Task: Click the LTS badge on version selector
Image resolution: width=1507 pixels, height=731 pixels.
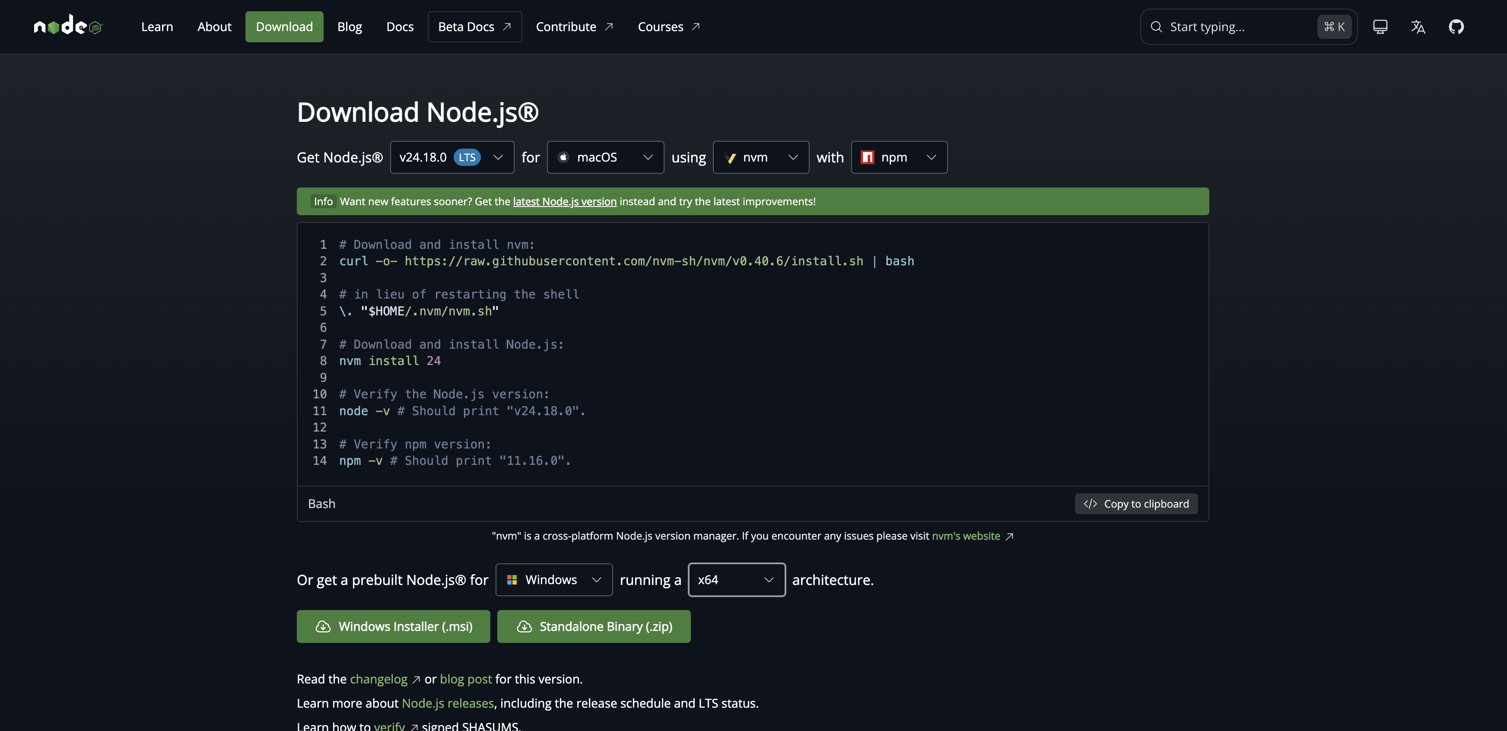Action: (467, 157)
